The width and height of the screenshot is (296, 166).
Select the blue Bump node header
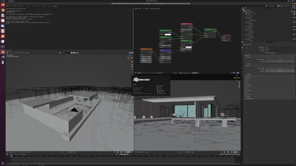[x=166, y=50]
